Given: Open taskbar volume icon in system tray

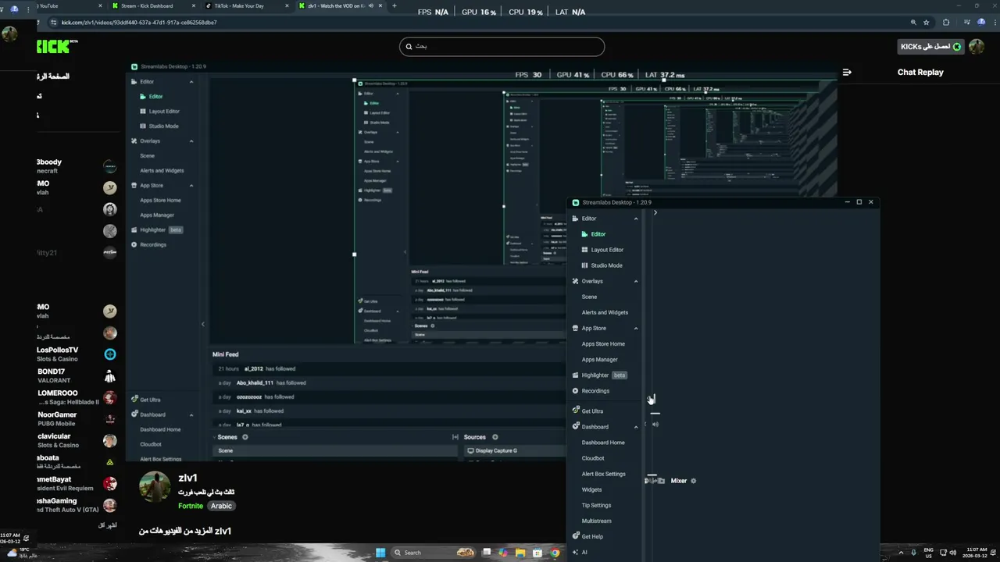Looking at the screenshot, I should pyautogui.click(x=952, y=553).
